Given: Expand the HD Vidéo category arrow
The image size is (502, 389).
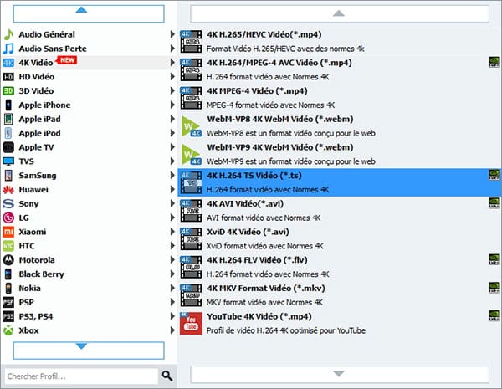Looking at the screenshot, I should [x=173, y=77].
